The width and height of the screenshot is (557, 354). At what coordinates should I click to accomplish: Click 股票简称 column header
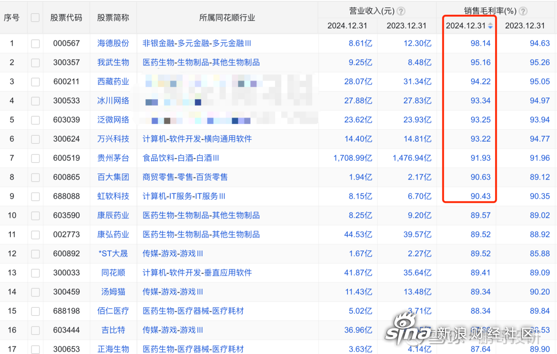tap(113, 18)
